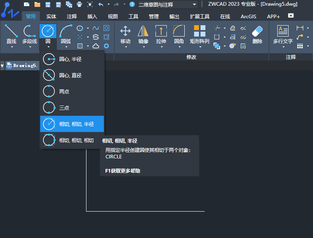Select the Multiline Text (多行文字) tool
The image size is (313, 238).
pyautogui.click(x=283, y=34)
